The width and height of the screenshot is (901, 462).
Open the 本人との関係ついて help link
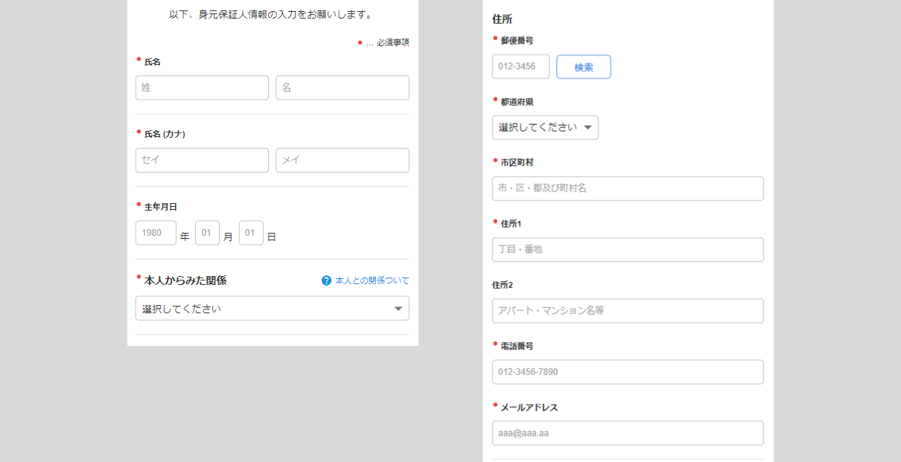click(372, 280)
